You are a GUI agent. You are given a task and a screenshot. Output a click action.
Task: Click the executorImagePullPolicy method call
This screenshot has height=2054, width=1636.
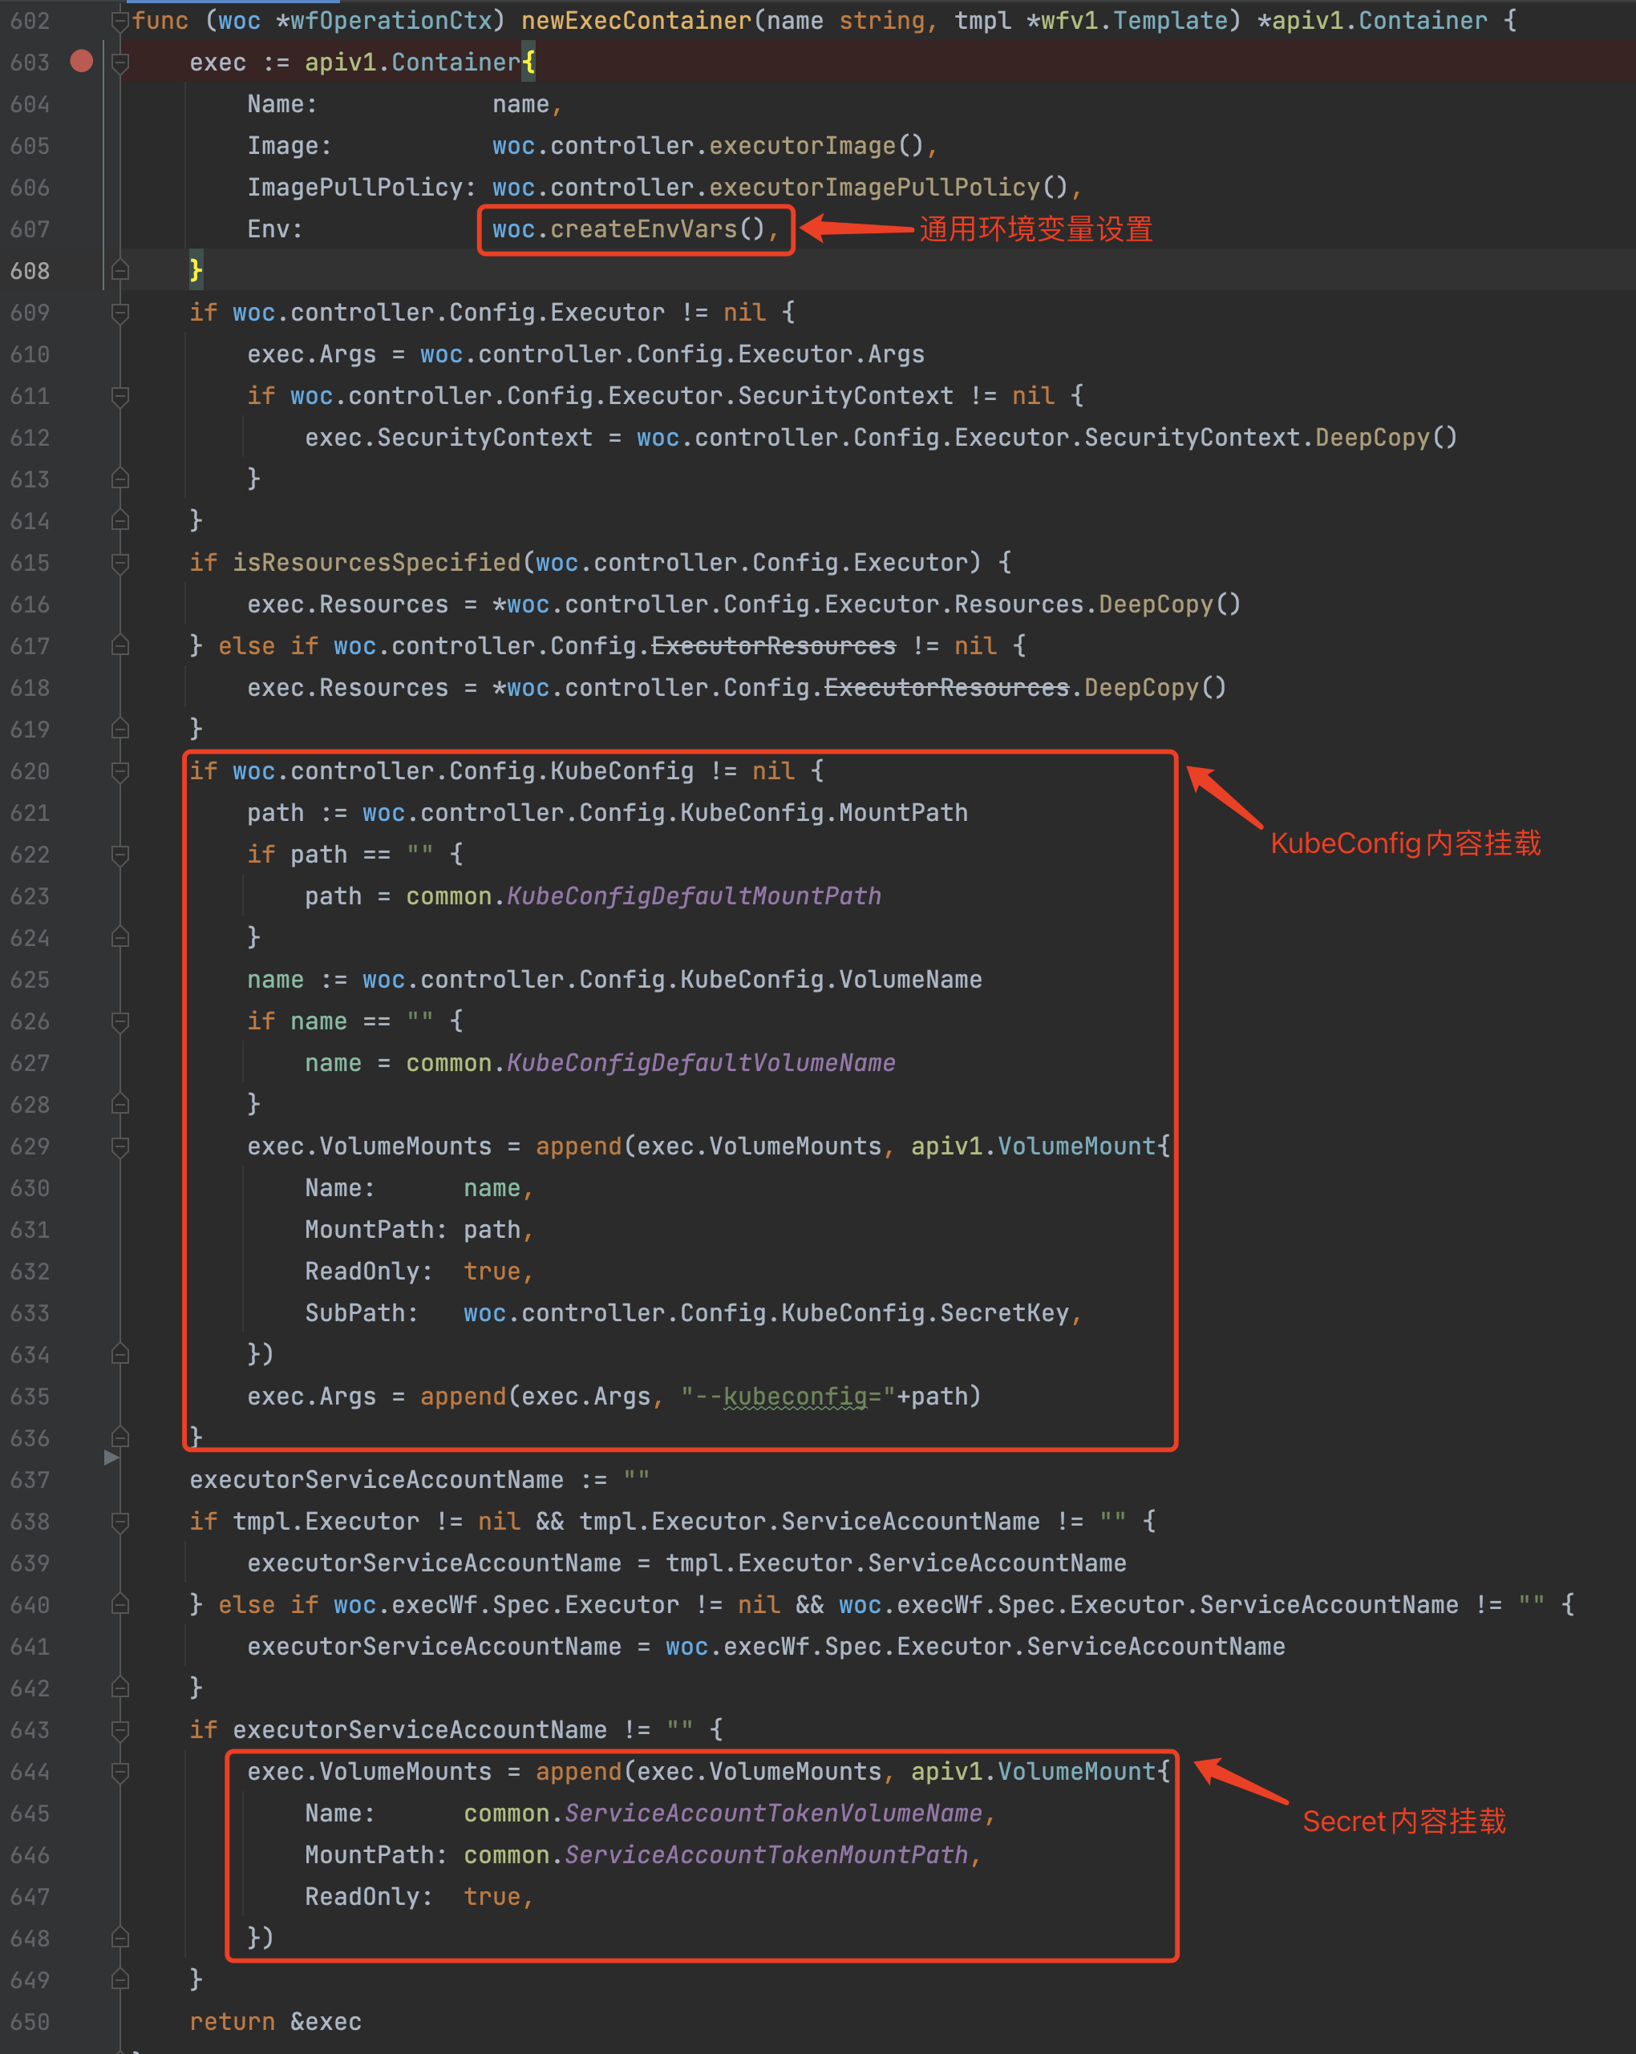point(874,188)
